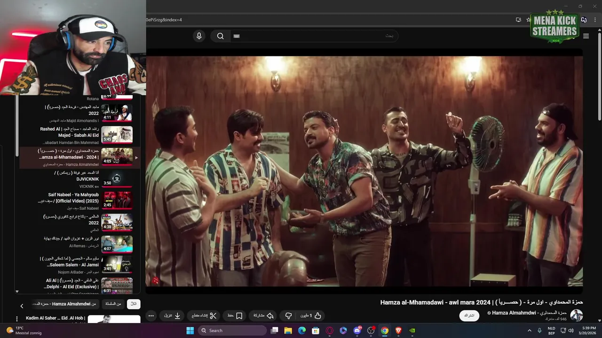The width and height of the screenshot is (602, 338).
Task: Open Kadim Al Saher Eid Al Hob video
Action: pyautogui.click(x=55, y=318)
